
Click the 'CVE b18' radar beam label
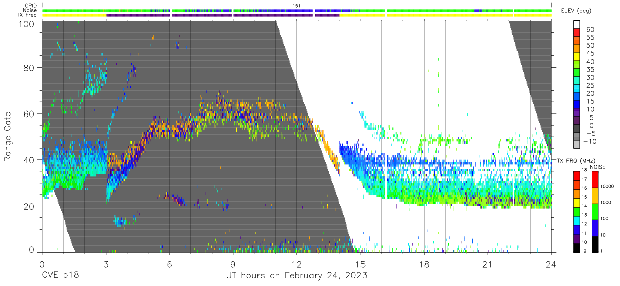click(60, 276)
